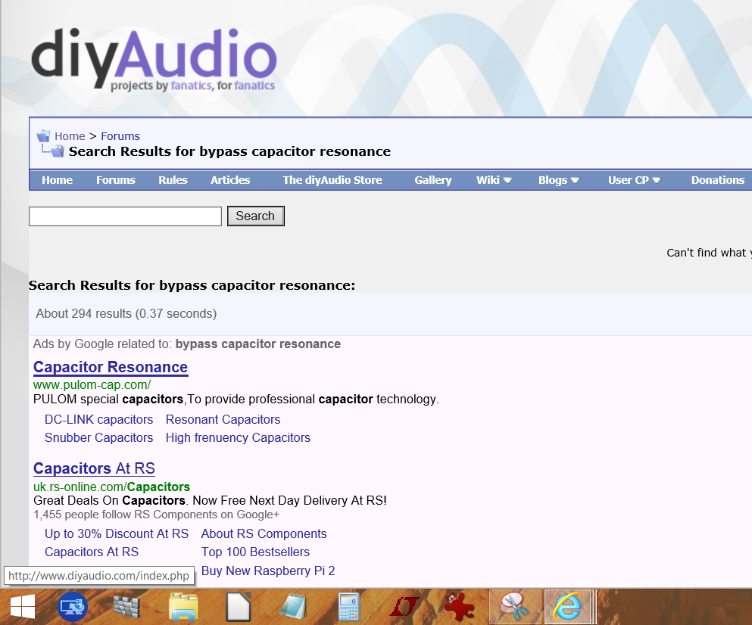Screen dimensions: 752x625
Task: Open the Capacitor Resonance ad link
Action: click(x=111, y=367)
